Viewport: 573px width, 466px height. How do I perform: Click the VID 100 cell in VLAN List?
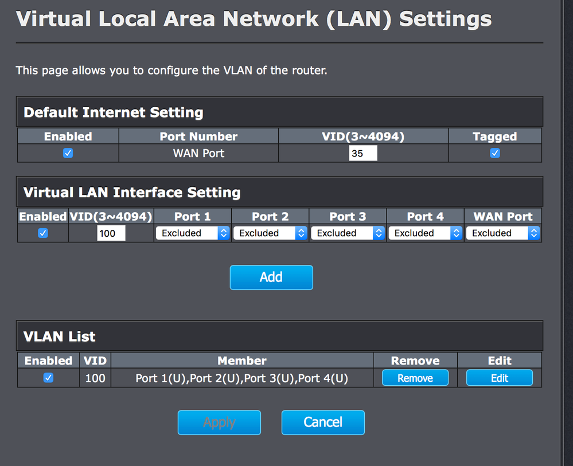(x=95, y=378)
